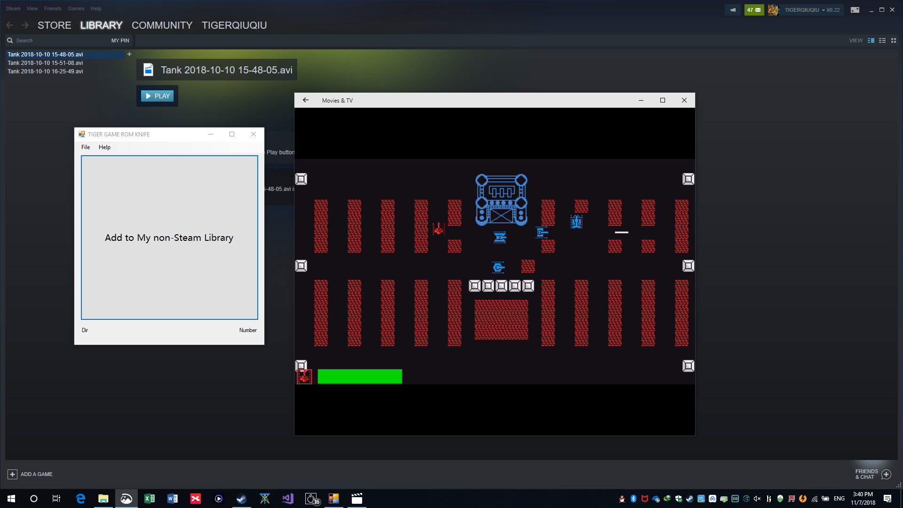
Task: Open Excel from the taskbar
Action: (x=150, y=498)
